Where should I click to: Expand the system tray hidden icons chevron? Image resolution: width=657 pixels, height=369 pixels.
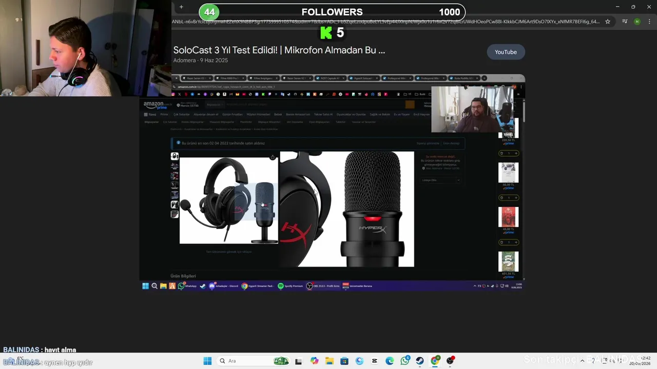582,361
